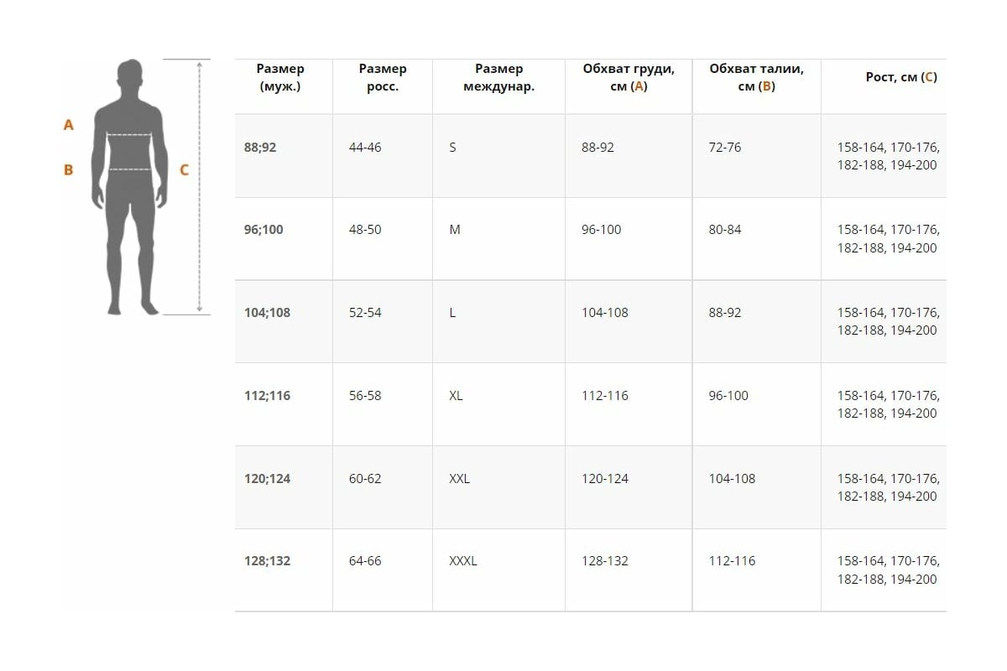Click the "Размер (муж.)" column header
The width and height of the screenshot is (1007, 671).
tap(280, 77)
